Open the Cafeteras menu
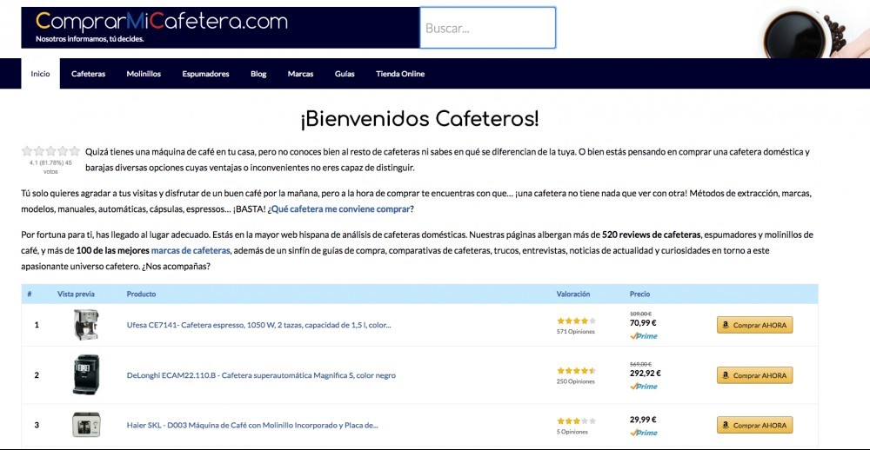 [x=88, y=74]
